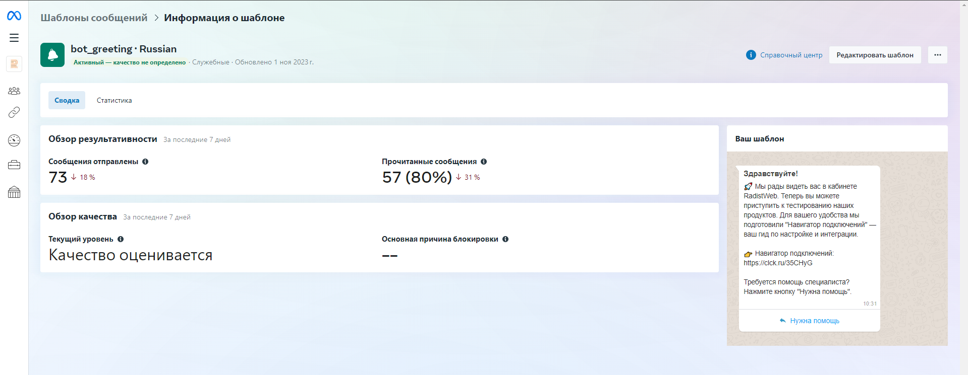The width and height of the screenshot is (968, 375).
Task: Click the message timestamp 10:31
Action: 870,304
